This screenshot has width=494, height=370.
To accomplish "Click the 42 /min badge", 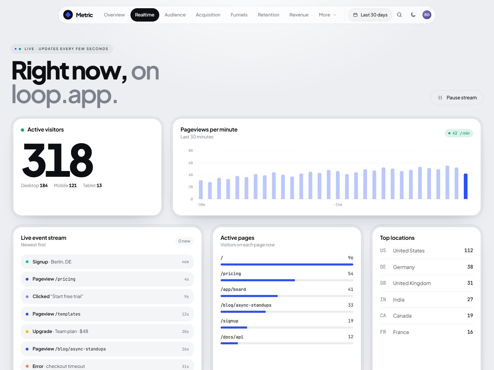I will tap(459, 133).
